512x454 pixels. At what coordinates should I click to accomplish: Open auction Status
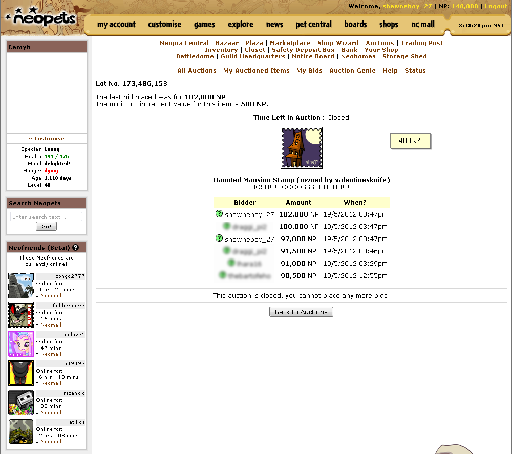coord(415,70)
